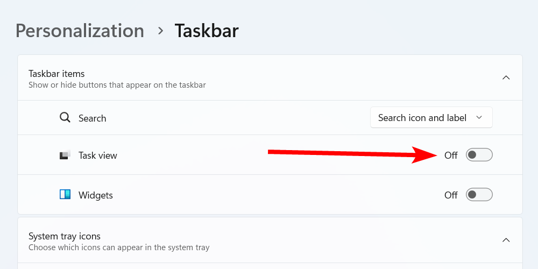Collapse the Taskbar items section chevron
Viewport: 538px width, 269px height.
click(506, 78)
